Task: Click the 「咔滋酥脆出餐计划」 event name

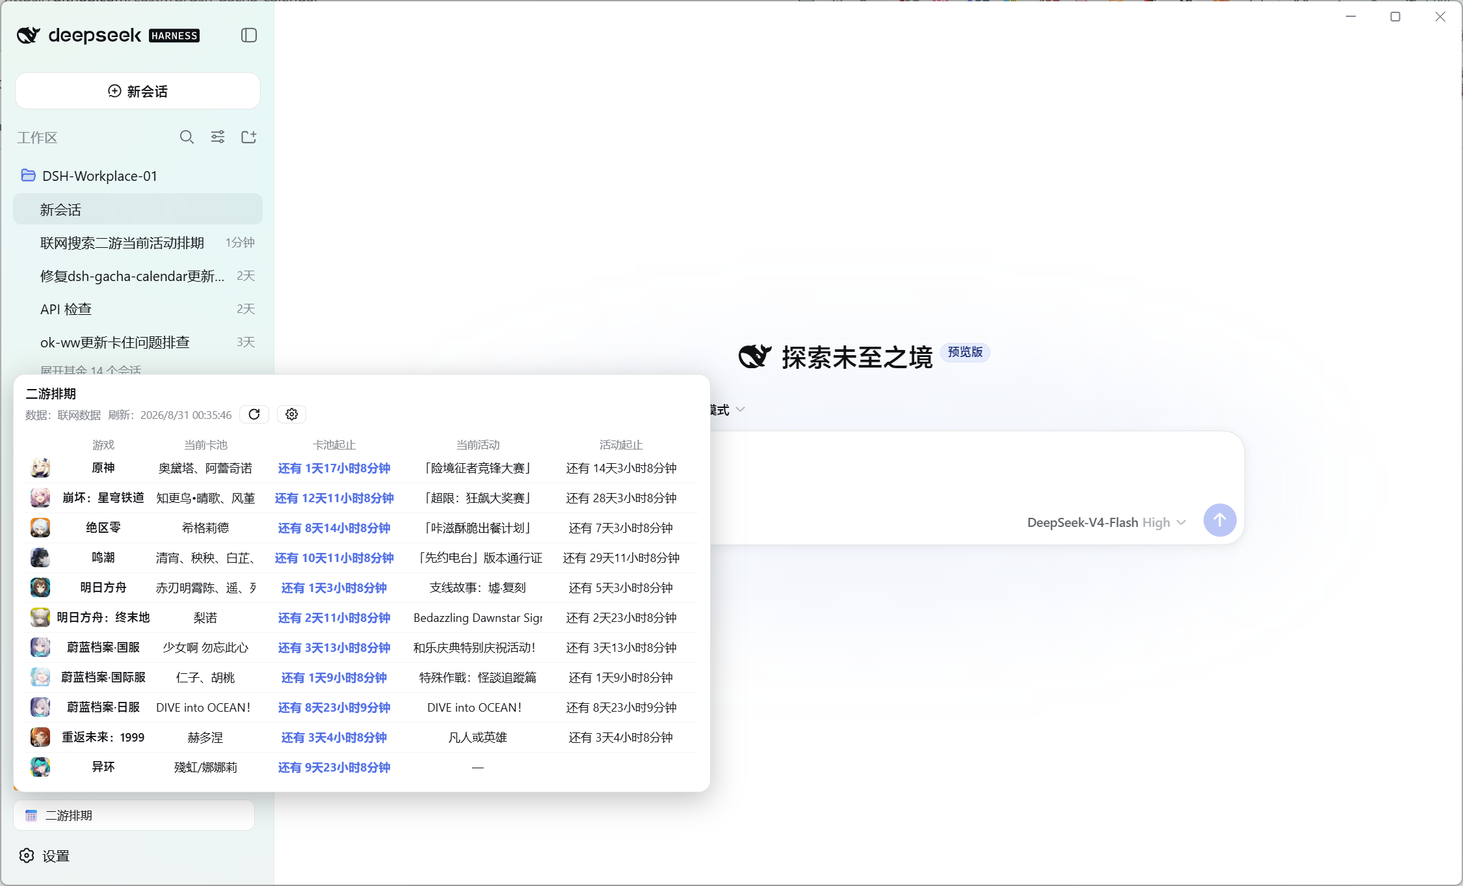Action: [x=478, y=528]
